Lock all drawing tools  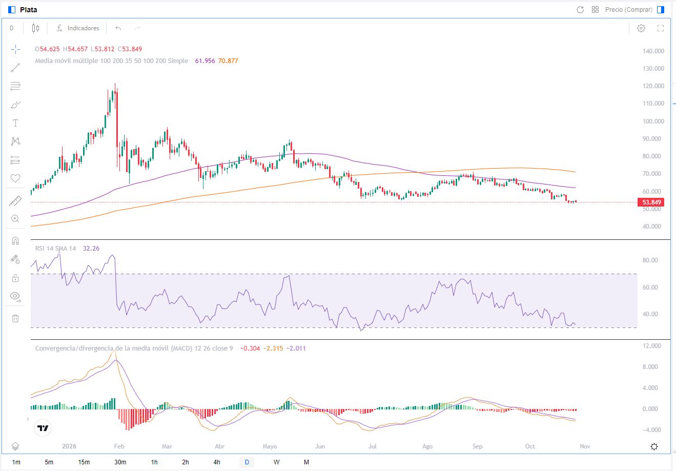(x=15, y=278)
